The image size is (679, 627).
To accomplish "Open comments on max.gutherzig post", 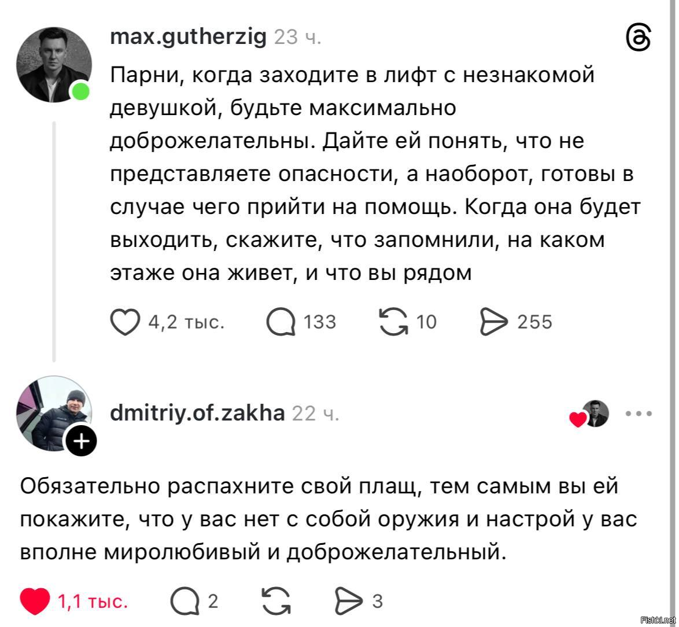I will click(281, 322).
